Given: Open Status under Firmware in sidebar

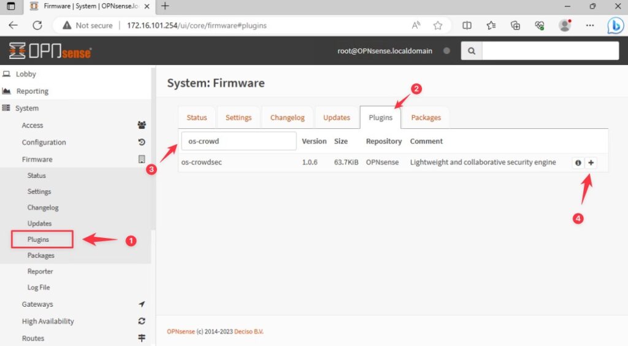Looking at the screenshot, I should pos(36,175).
